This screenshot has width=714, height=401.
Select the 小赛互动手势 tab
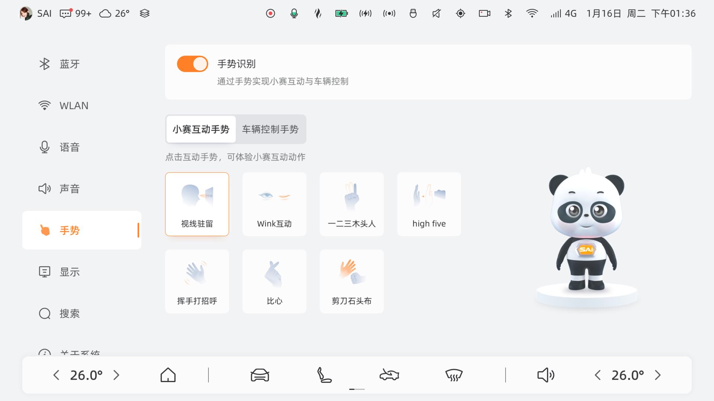coord(201,129)
